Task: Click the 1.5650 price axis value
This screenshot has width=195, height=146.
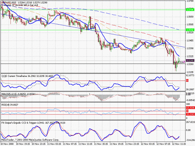Action: click(190, 16)
